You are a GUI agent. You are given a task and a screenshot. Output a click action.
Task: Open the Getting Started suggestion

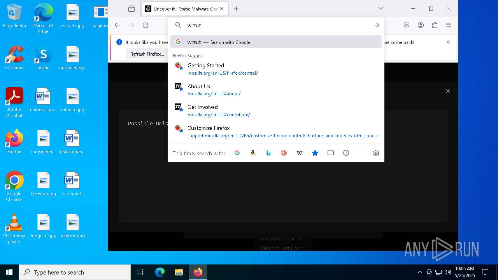point(276,69)
